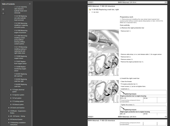Select 17 Cooling system label
This screenshot has width=170, height=126.
tap(18, 101)
